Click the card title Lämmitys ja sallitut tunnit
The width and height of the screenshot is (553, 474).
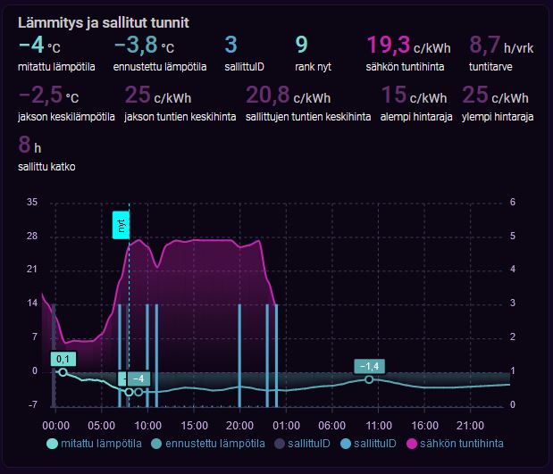click(104, 22)
